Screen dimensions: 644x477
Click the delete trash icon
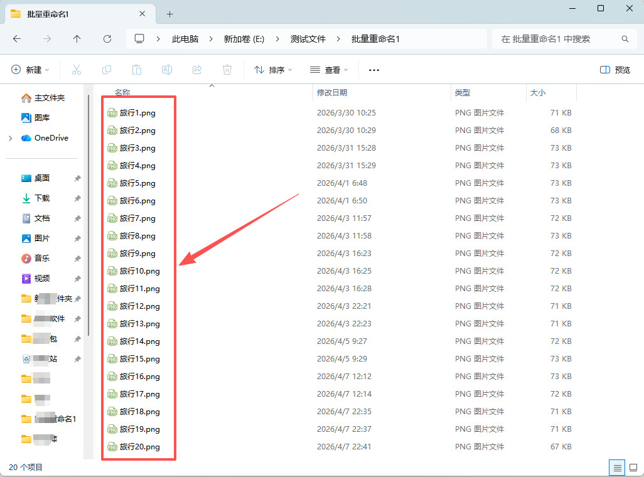click(227, 70)
